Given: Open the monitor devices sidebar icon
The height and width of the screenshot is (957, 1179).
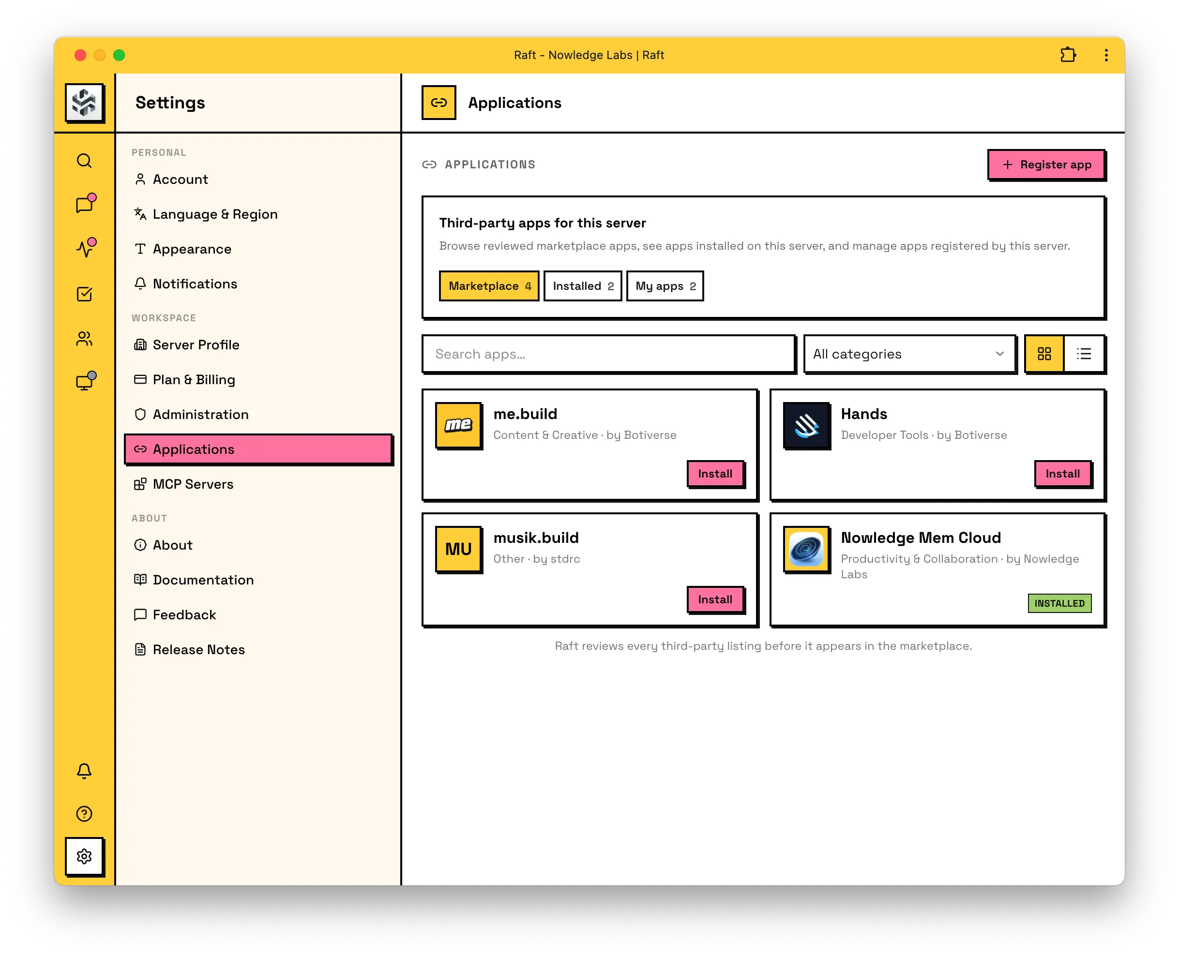Looking at the screenshot, I should click(x=85, y=381).
